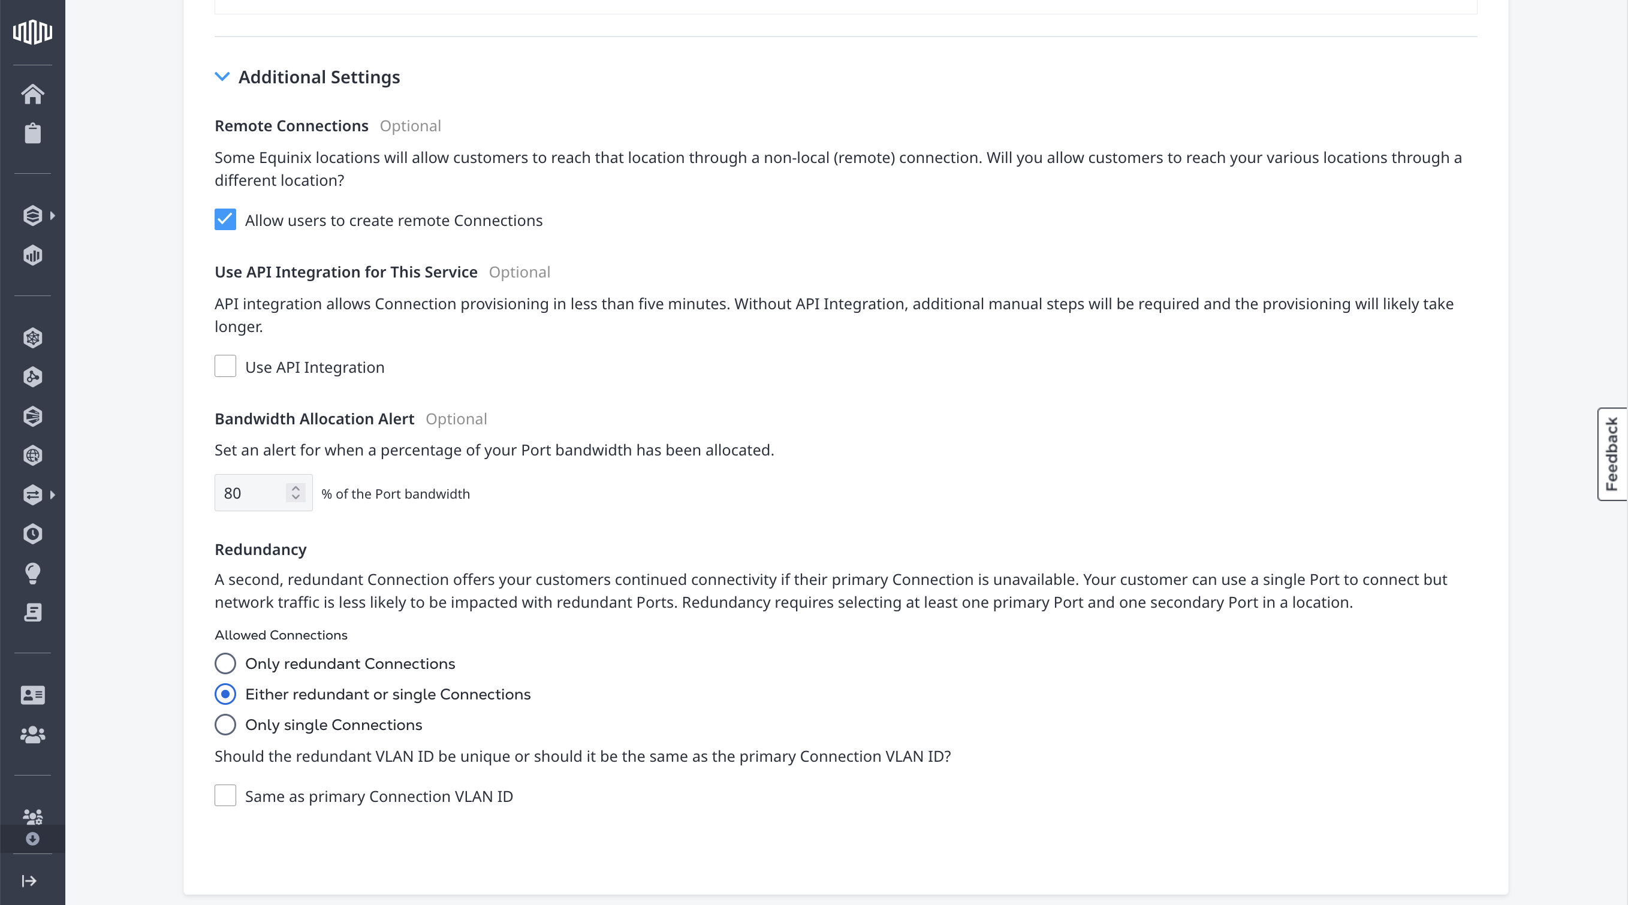
Task: Open the lightbulb insights icon
Action: 32,573
